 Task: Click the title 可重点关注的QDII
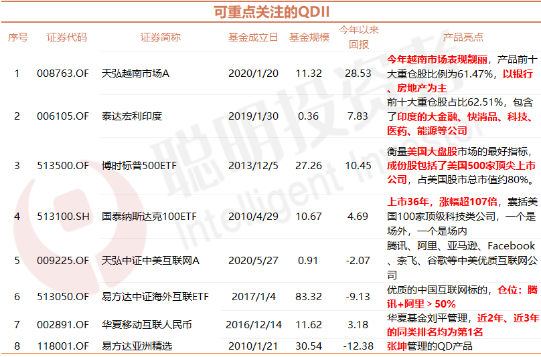coord(272,12)
